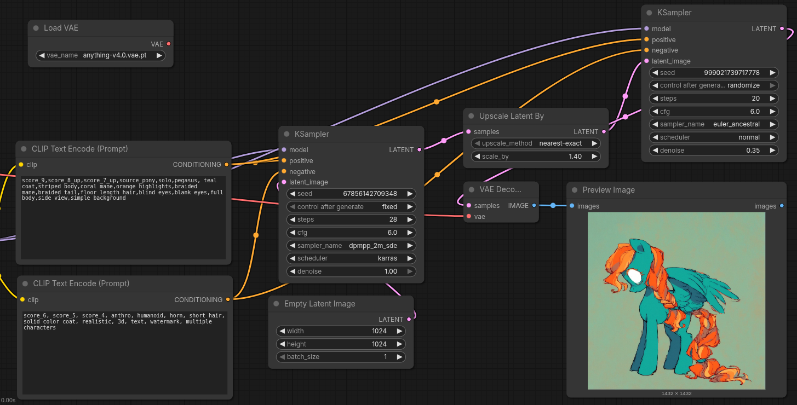This screenshot has height=405, width=797.
Task: Open the sampler_name dropdown showing dpmpp_2m_sde
Action: click(x=351, y=246)
